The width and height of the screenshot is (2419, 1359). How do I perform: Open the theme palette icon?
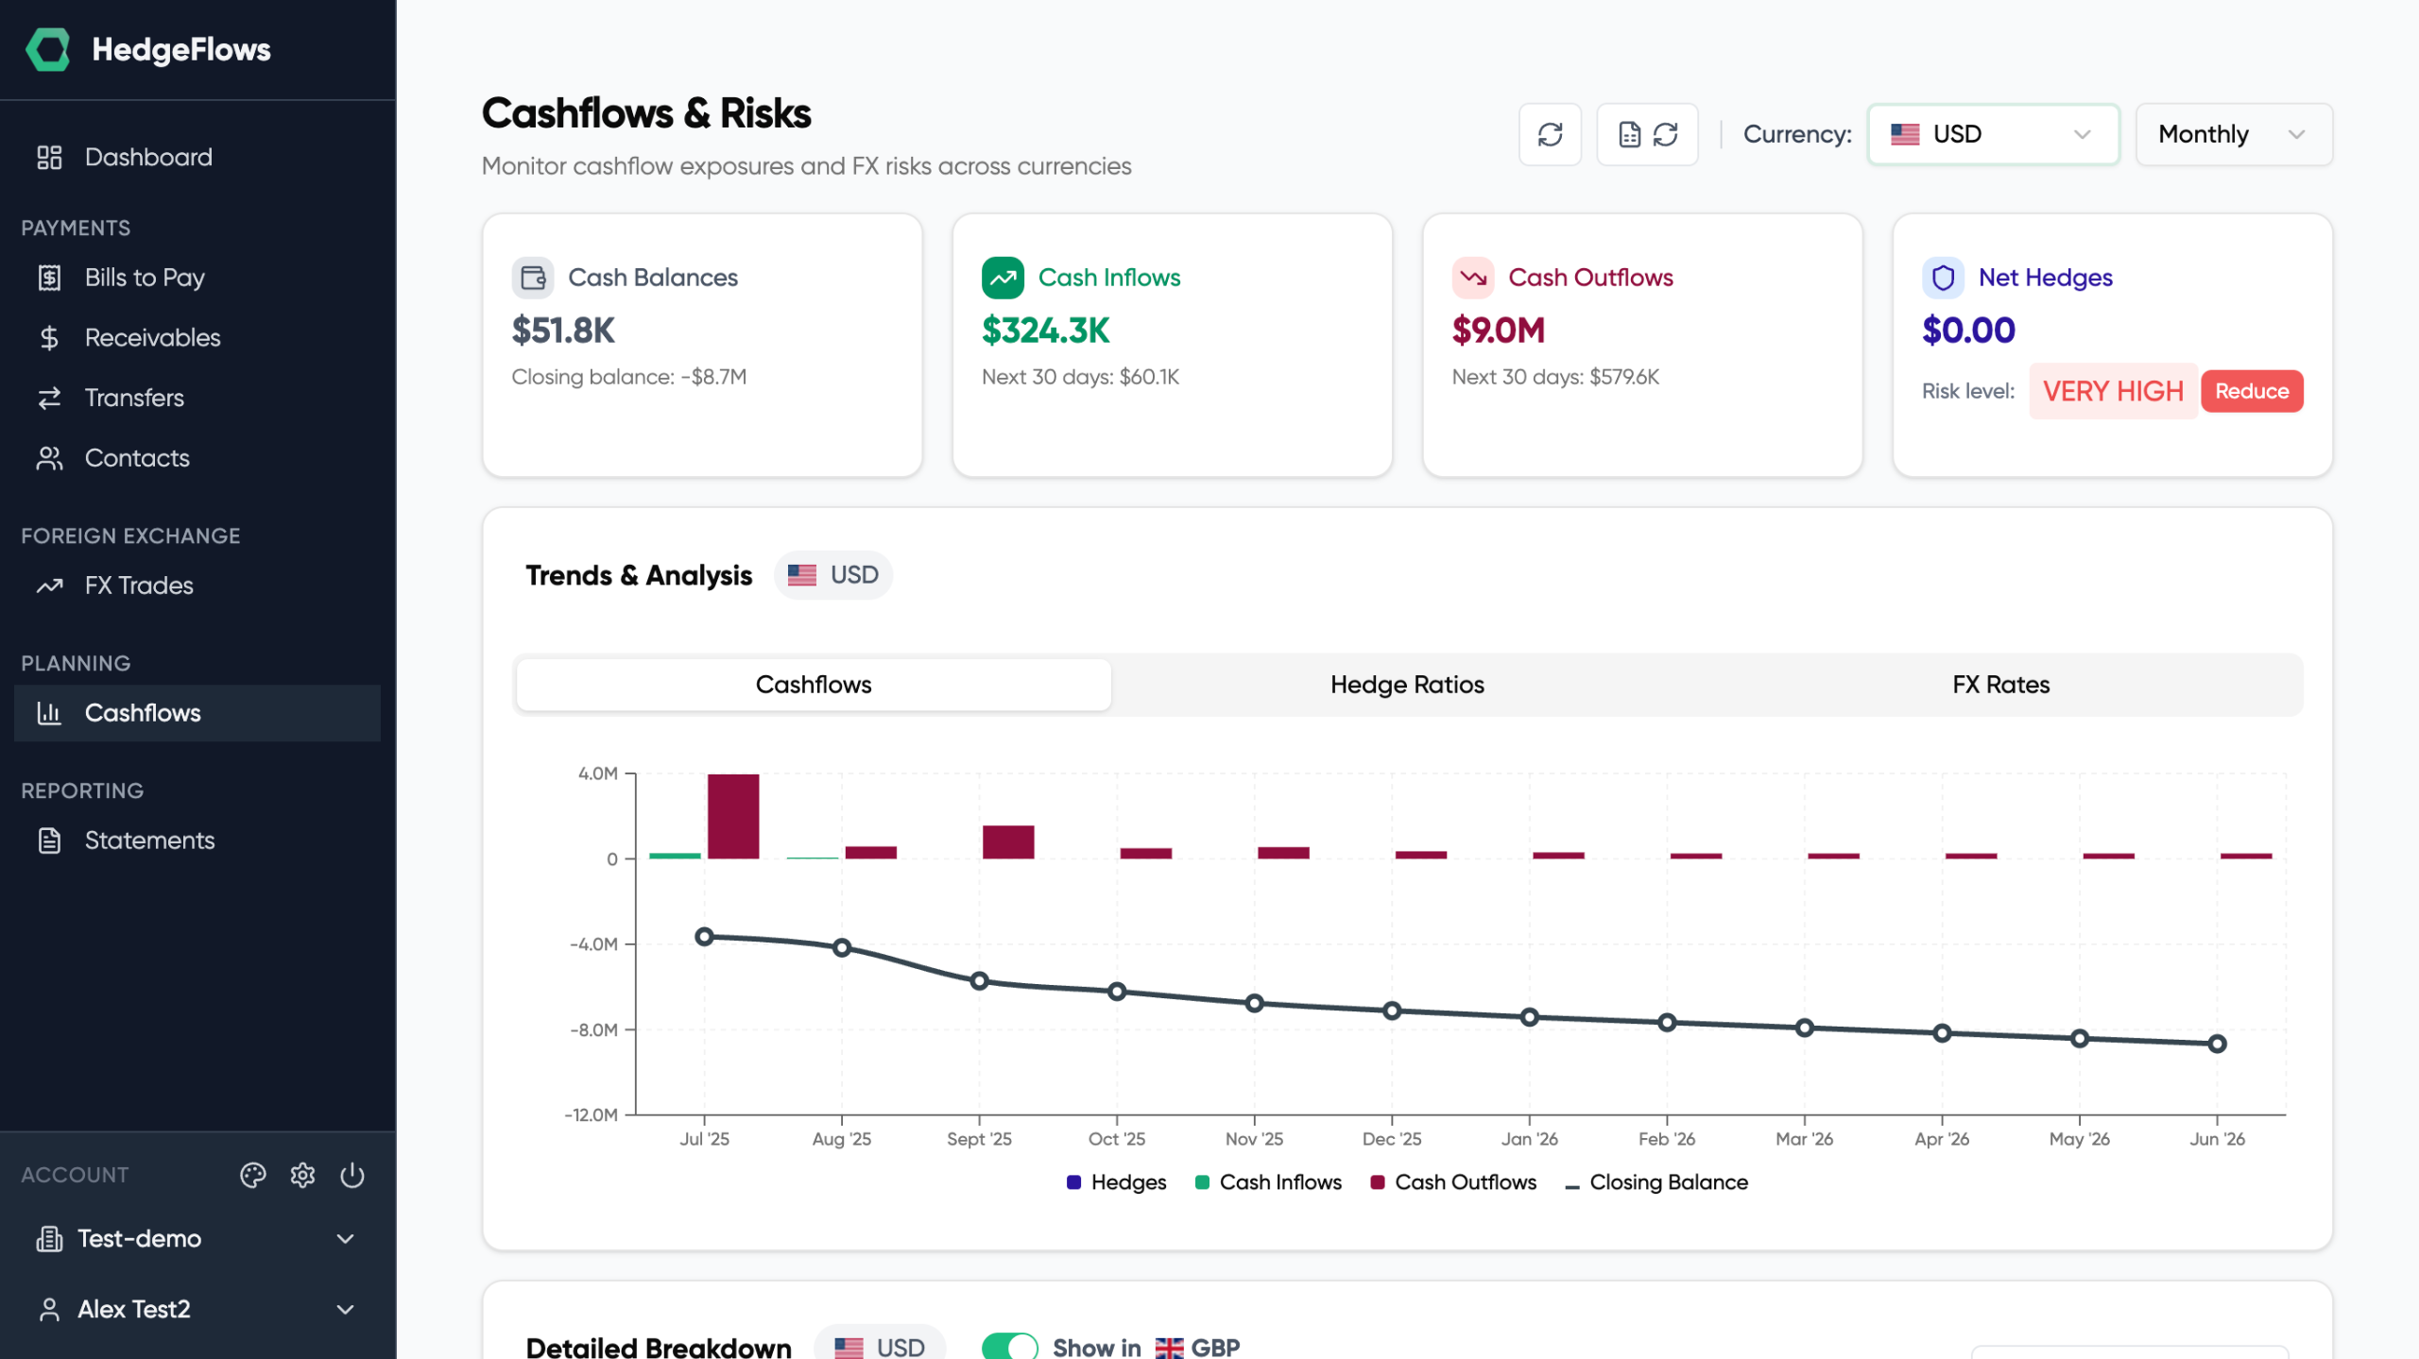(252, 1175)
